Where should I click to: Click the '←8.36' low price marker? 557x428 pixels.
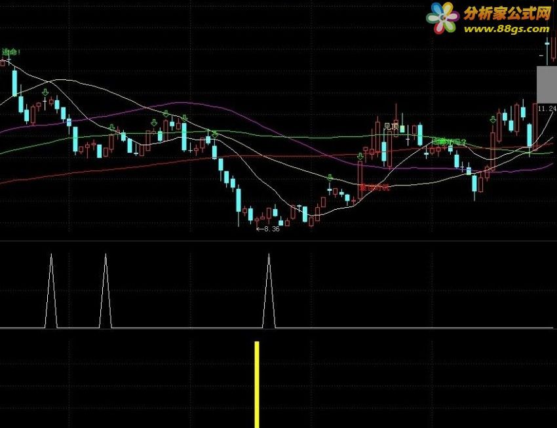[268, 229]
